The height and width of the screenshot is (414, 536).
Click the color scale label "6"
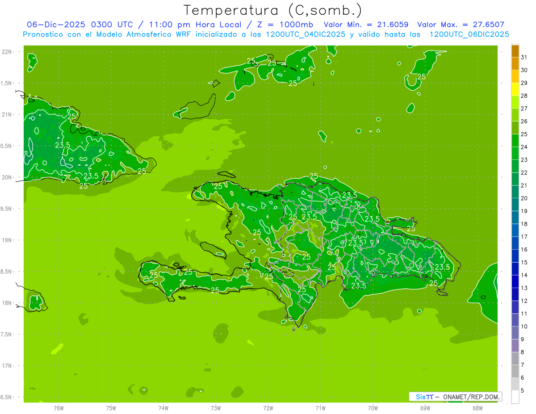[x=523, y=378]
